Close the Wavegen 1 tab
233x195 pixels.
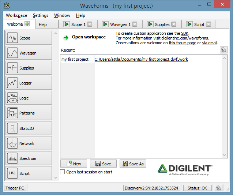(135, 24)
